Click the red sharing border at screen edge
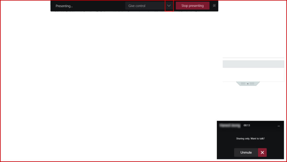287x162 pixels. (x=0, y=84)
